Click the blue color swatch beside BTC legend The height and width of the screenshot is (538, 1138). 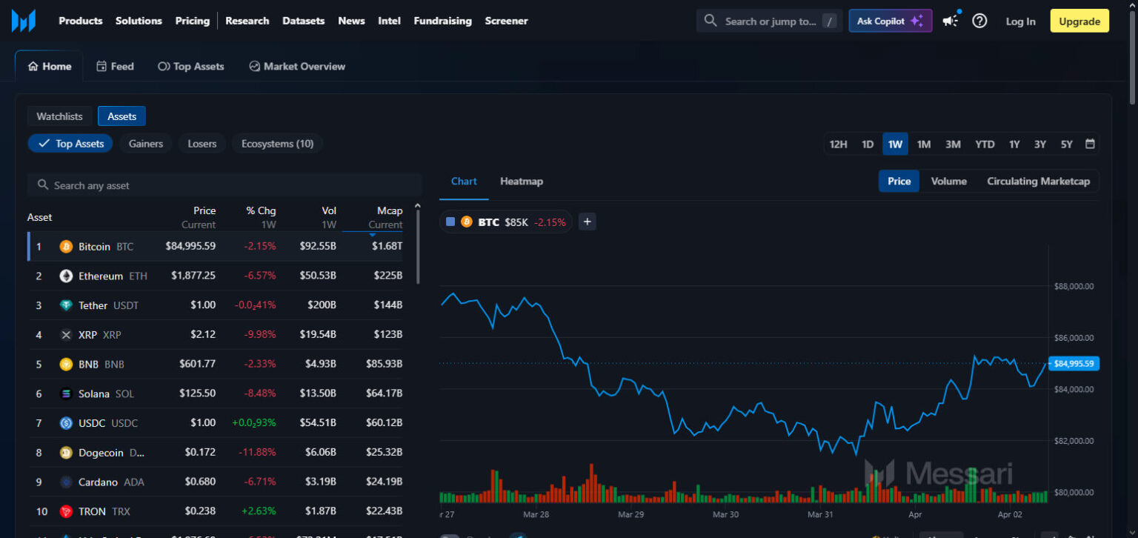449,222
